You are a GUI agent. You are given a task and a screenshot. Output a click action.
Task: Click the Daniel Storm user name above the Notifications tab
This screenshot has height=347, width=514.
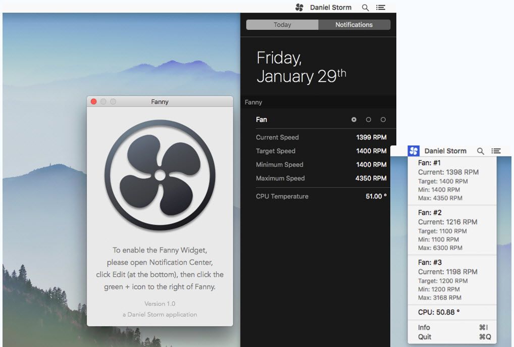331,8
